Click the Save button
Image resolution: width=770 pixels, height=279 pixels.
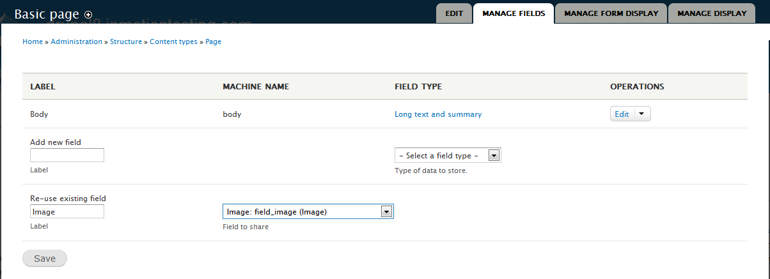(x=45, y=259)
